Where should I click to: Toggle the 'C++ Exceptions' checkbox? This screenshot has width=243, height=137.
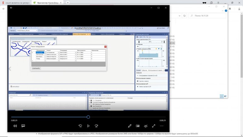point(91,100)
